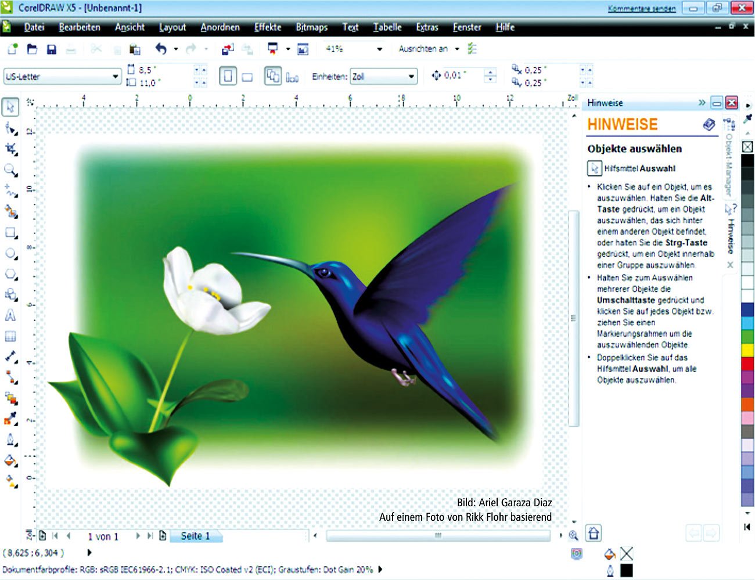The height and width of the screenshot is (580, 755).
Task: Open Options icon next to Ausrichten an
Action: coord(472,49)
